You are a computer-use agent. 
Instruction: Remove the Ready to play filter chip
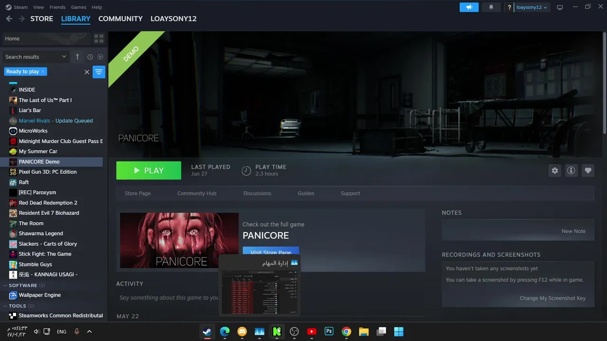(x=43, y=72)
